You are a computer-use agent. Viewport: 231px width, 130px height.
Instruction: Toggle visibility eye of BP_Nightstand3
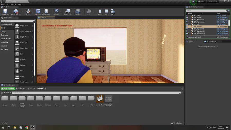pos(187,33)
